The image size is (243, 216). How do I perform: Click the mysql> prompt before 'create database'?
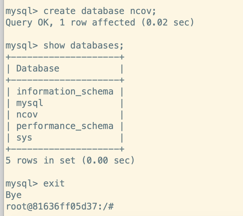point(21,11)
